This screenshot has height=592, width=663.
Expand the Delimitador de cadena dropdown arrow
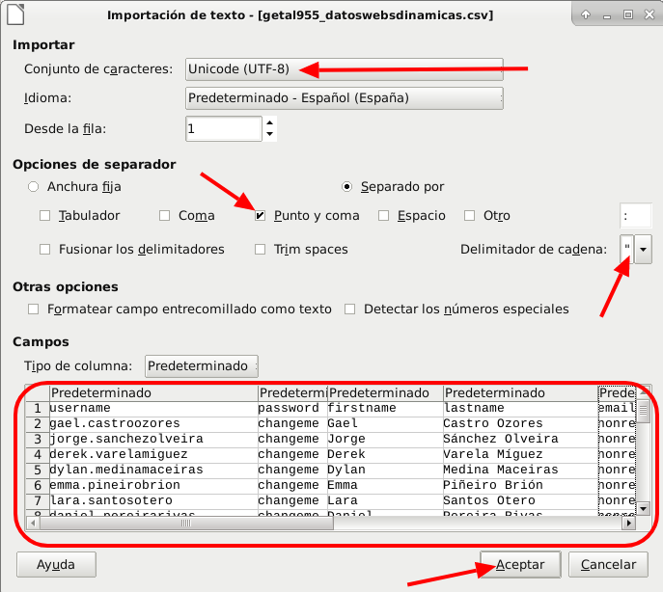click(643, 250)
